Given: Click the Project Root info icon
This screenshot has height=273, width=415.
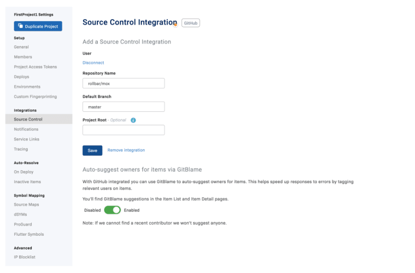Looking at the screenshot, I should (x=133, y=120).
